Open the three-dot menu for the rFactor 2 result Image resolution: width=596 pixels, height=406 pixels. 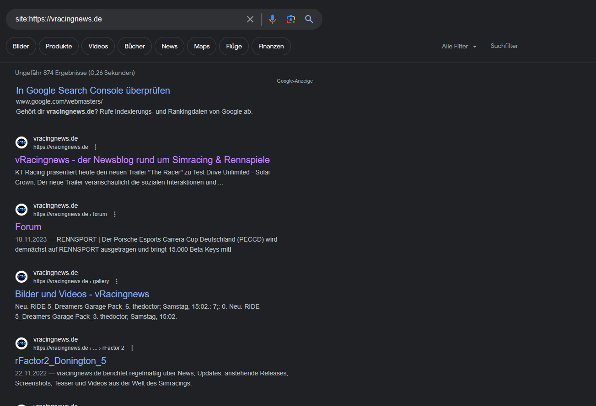[132, 348]
